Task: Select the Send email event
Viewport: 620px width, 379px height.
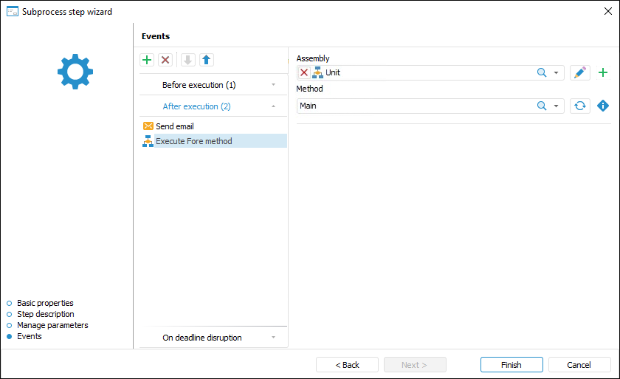Action: pyautogui.click(x=174, y=126)
